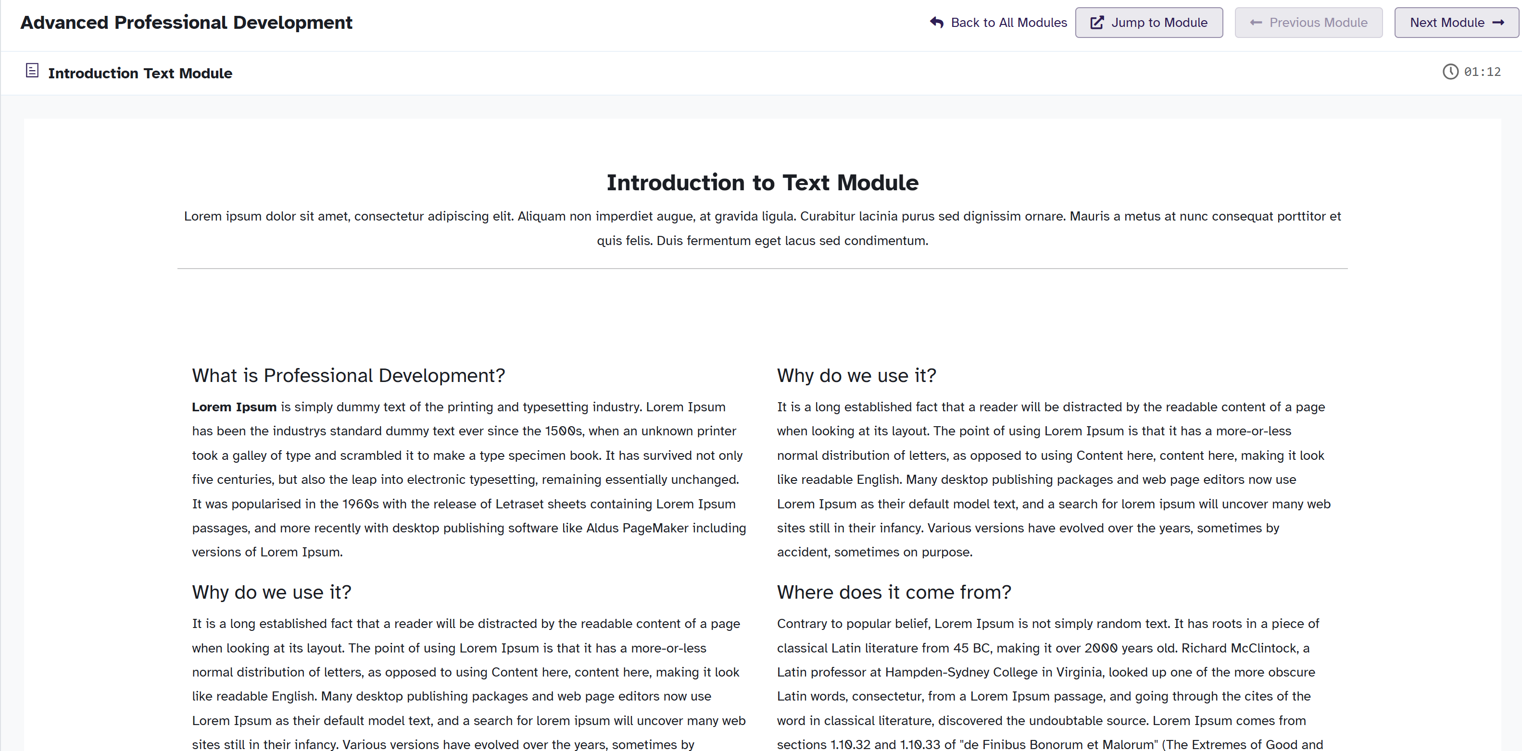Screen dimensions: 1522x751
Task: Click the right column Why do we use it? heading
Action: (x=856, y=376)
